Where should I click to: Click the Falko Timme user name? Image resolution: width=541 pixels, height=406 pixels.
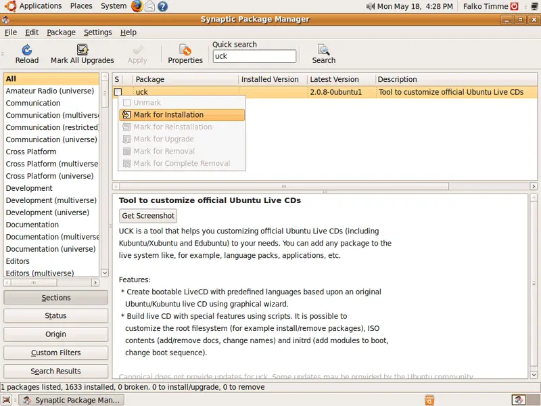[x=486, y=6]
